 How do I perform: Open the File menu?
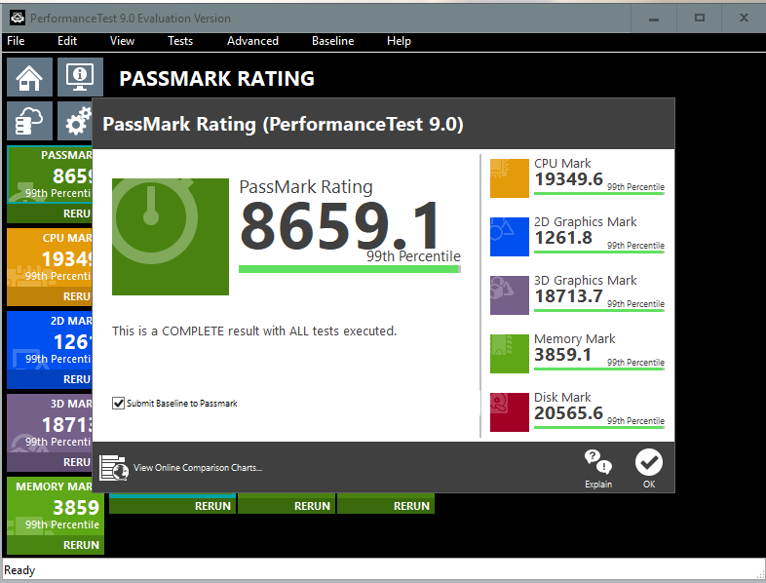point(16,41)
